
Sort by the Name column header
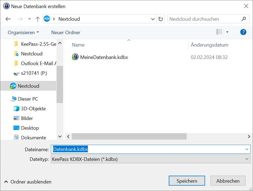(x=78, y=45)
